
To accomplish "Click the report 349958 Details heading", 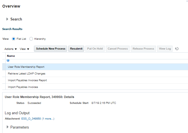I will coord(40,97).
